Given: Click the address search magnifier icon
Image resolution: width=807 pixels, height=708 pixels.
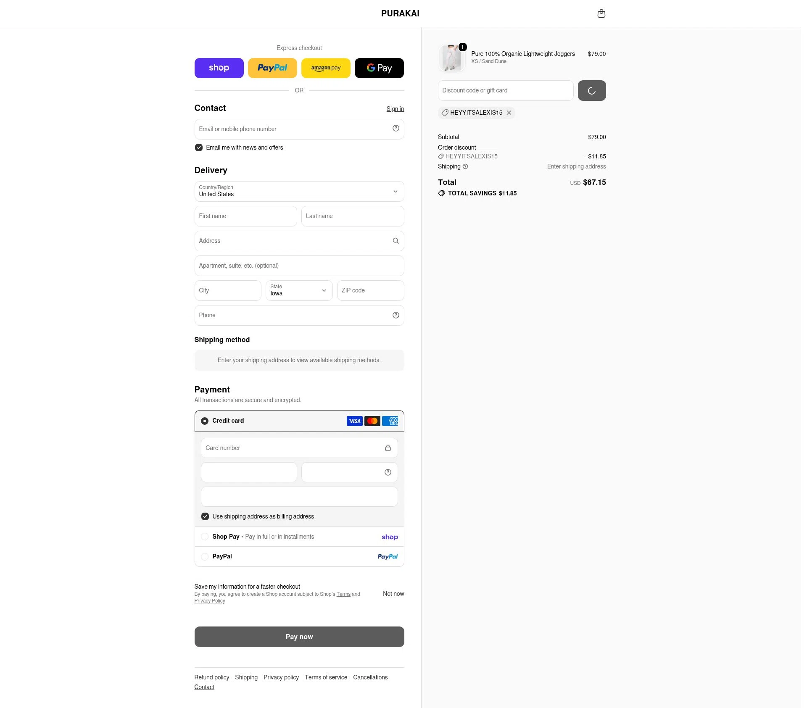Looking at the screenshot, I should pyautogui.click(x=396, y=241).
